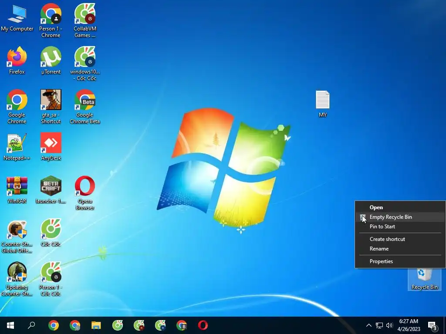Viewport: 446px width, 334px height.
Task: Select the µTorrent desktop icon
Action: tap(51, 61)
